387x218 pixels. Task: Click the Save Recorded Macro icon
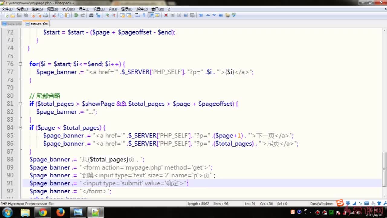(192, 15)
